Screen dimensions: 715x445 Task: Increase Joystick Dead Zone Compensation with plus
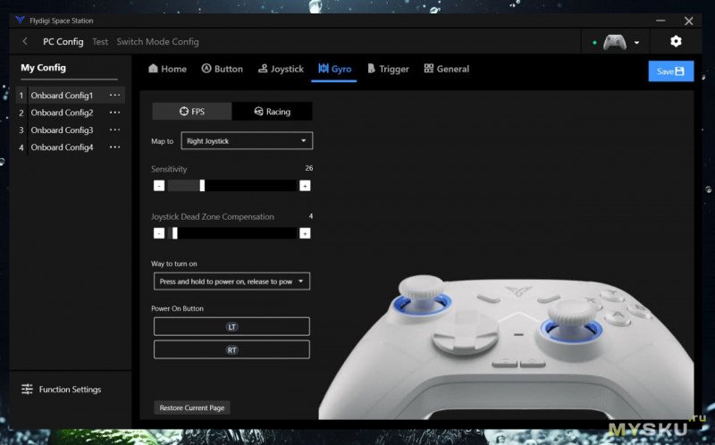(305, 233)
